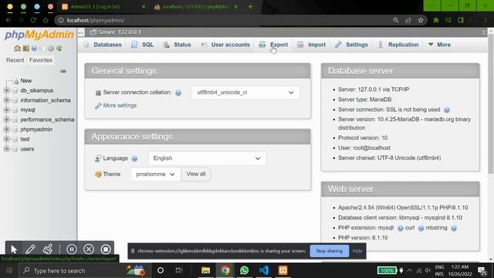Expand the db_sikampus database tree

click(7, 90)
